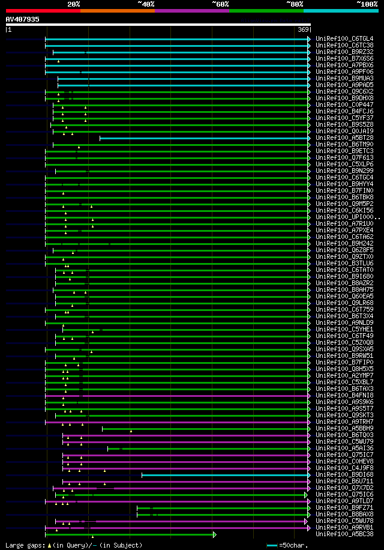Open hit UniRef100_A9PF06
Viewport: 384px width, 550px height.
pos(344,71)
